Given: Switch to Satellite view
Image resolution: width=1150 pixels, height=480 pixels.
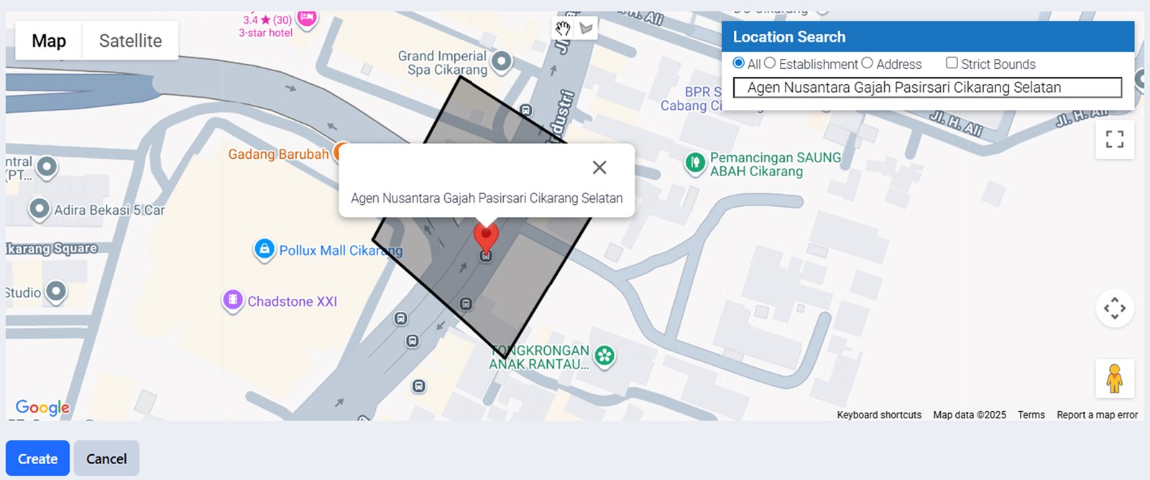Looking at the screenshot, I should click(130, 41).
